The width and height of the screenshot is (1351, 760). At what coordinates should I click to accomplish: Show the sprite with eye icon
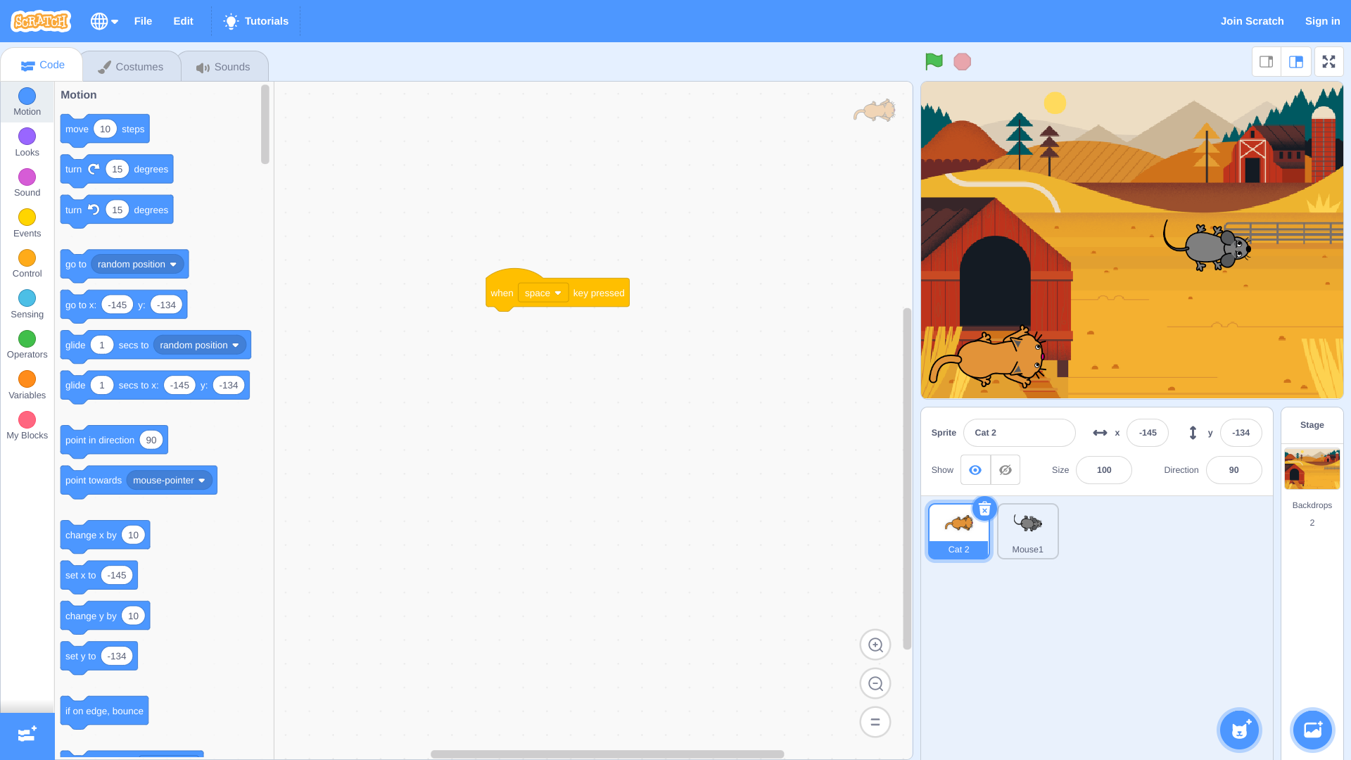click(x=975, y=470)
